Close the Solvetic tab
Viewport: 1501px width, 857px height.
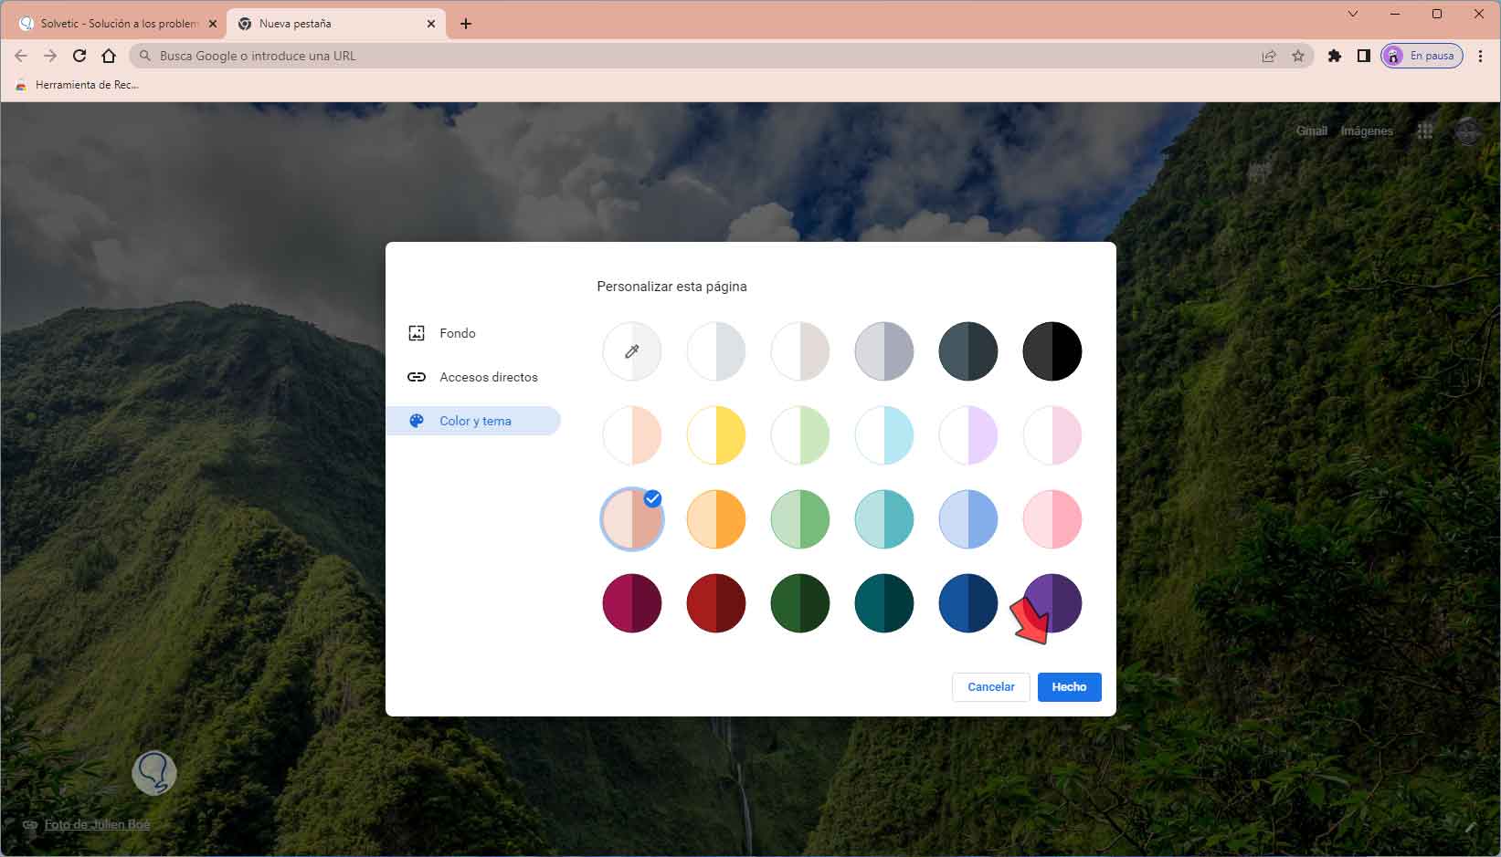pyautogui.click(x=213, y=24)
